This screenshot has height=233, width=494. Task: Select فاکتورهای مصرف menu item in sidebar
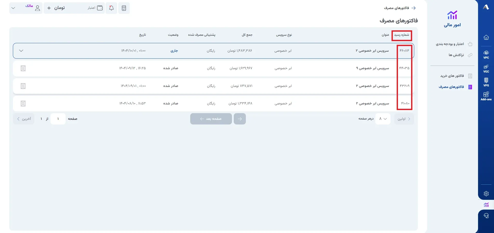pos(455,87)
